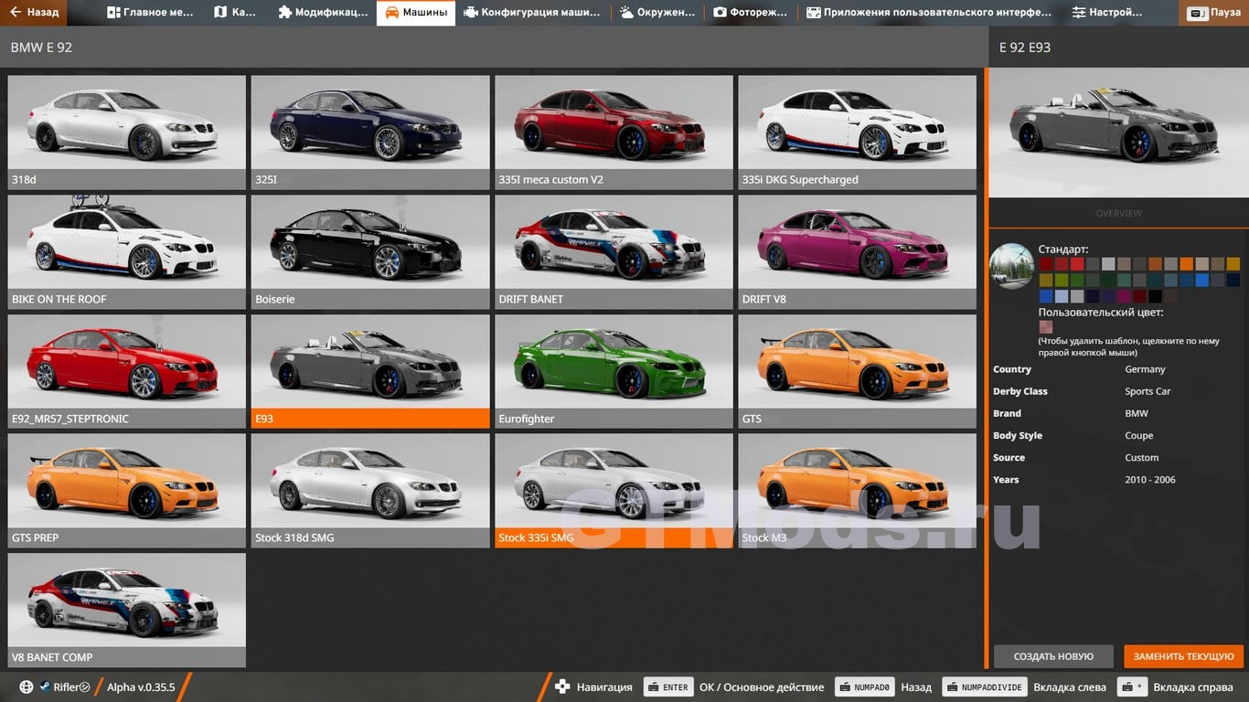
Task: Open the Окружение tab with the weather icon
Action: (x=663, y=13)
